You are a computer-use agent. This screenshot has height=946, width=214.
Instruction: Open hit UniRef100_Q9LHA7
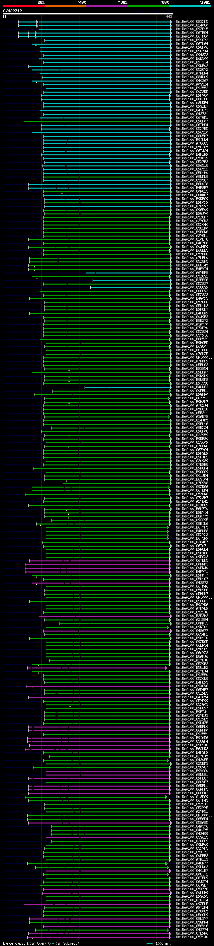(192, 372)
